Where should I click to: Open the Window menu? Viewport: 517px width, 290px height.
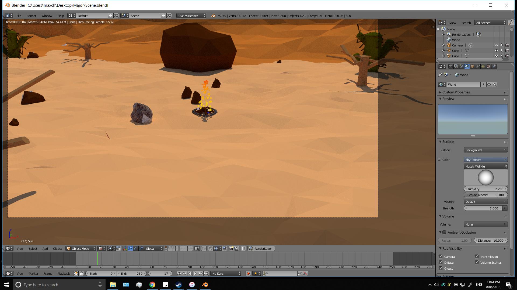[47, 16]
